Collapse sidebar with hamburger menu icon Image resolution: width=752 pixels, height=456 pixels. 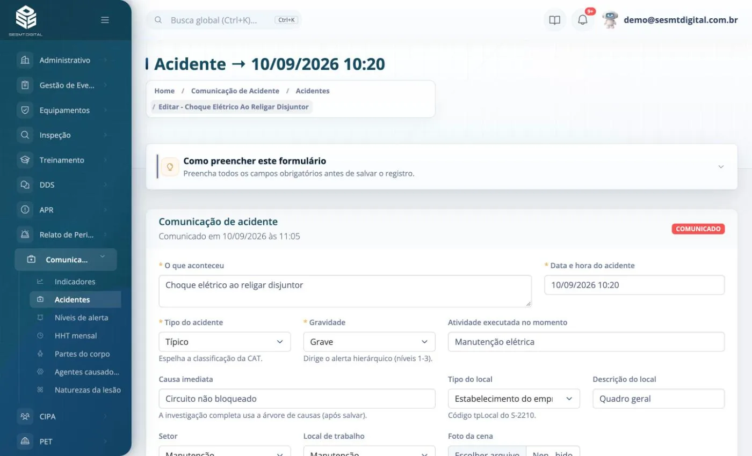tap(105, 20)
